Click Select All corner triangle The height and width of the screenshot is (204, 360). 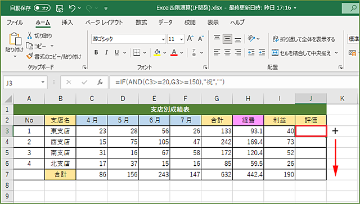point(8,99)
